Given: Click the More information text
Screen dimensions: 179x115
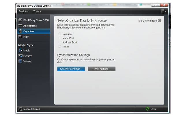Looking at the screenshot, I should point(148,21).
